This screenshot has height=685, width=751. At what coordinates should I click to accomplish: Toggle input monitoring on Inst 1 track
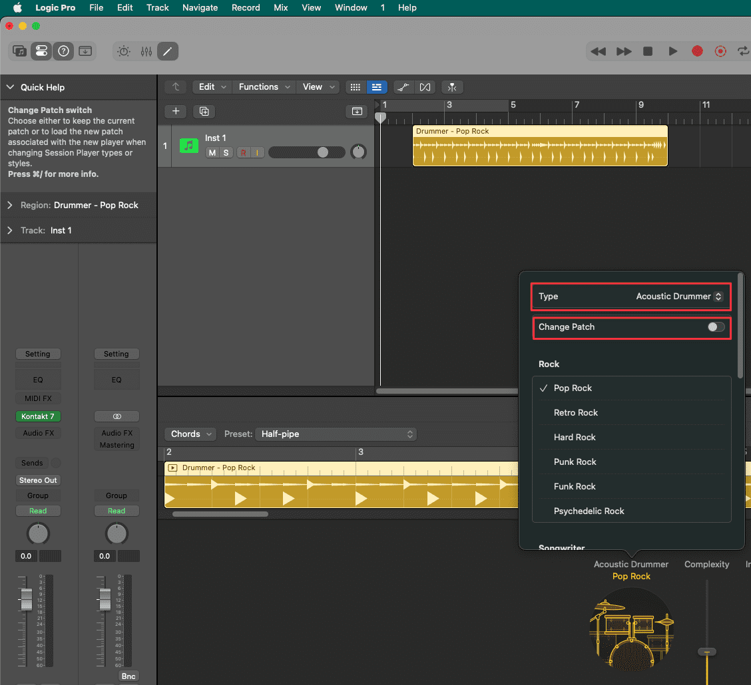pyautogui.click(x=257, y=152)
